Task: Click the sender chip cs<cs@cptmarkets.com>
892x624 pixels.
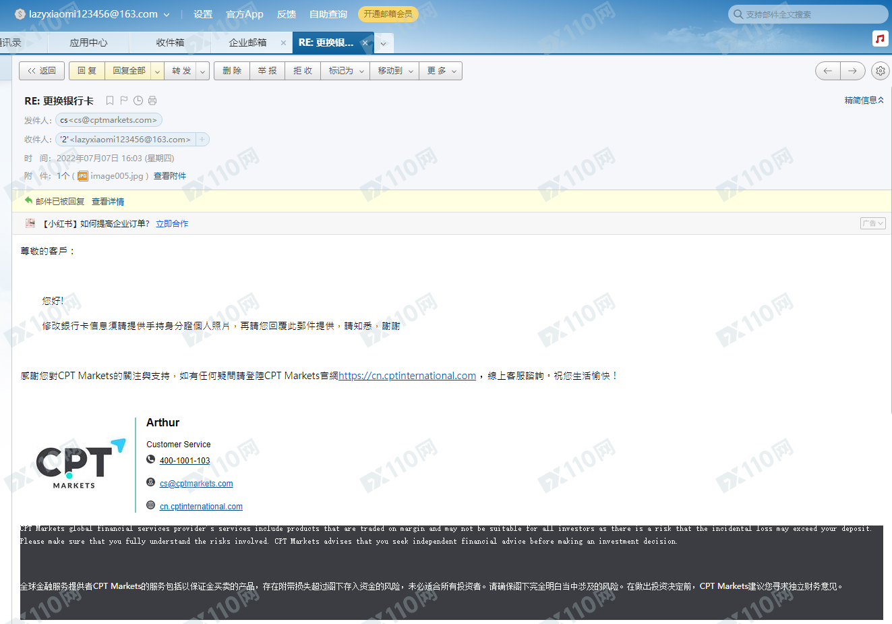Action: [x=109, y=120]
